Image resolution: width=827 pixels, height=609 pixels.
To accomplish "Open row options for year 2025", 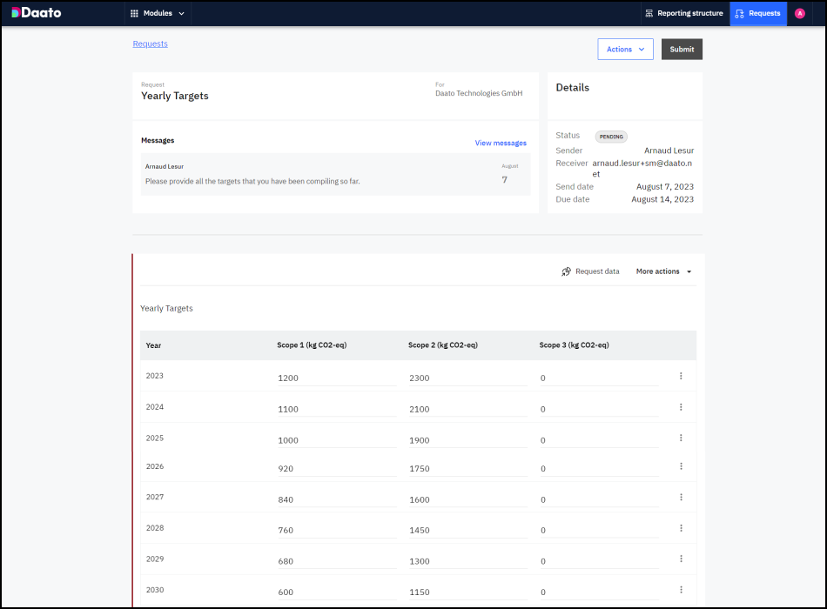I will pos(681,438).
